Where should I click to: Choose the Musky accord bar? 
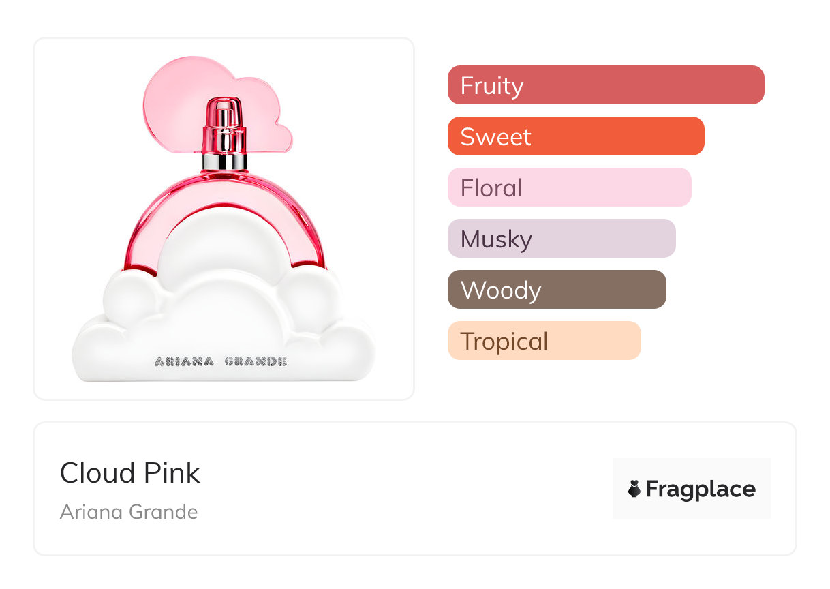click(561, 239)
